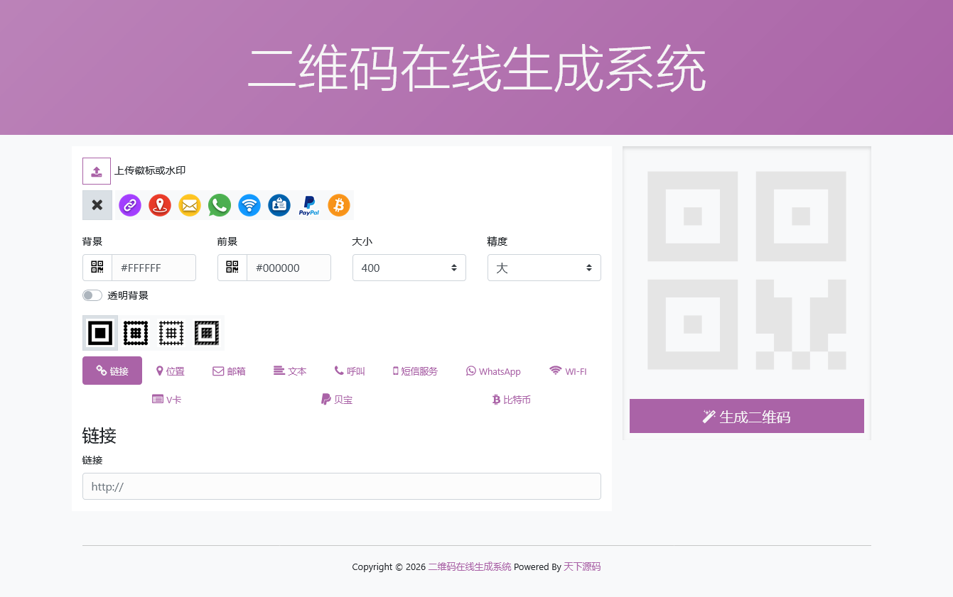This screenshot has height=597, width=953.
Task: Focus the foreground color #000000 field
Action: [289, 268]
